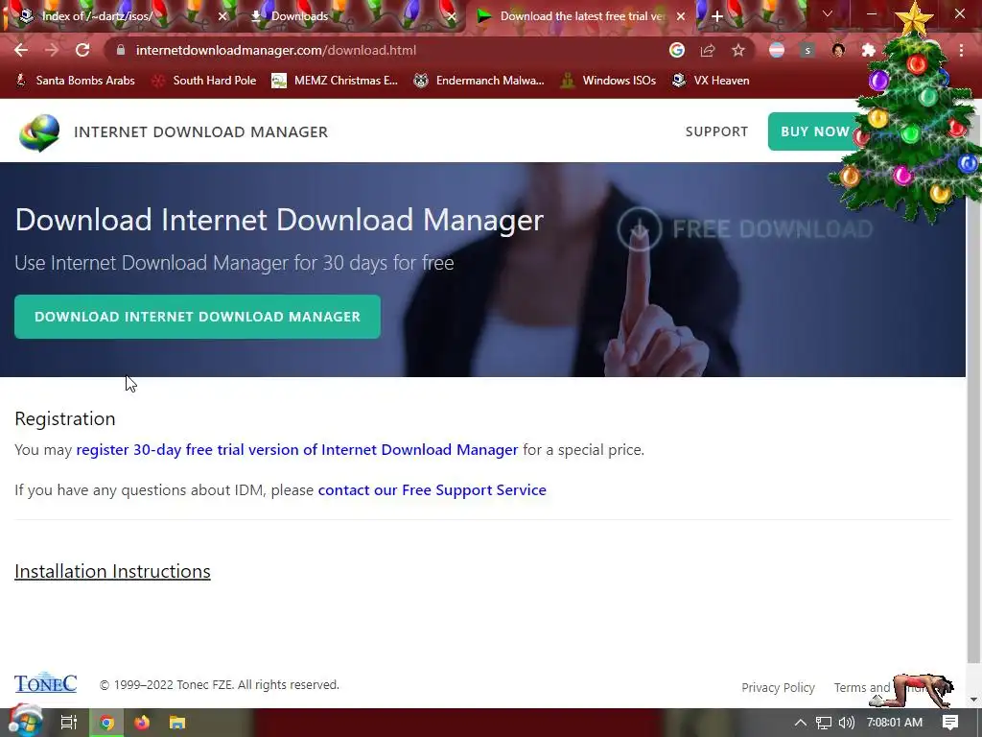Open the Google icon in address bar

(x=676, y=50)
